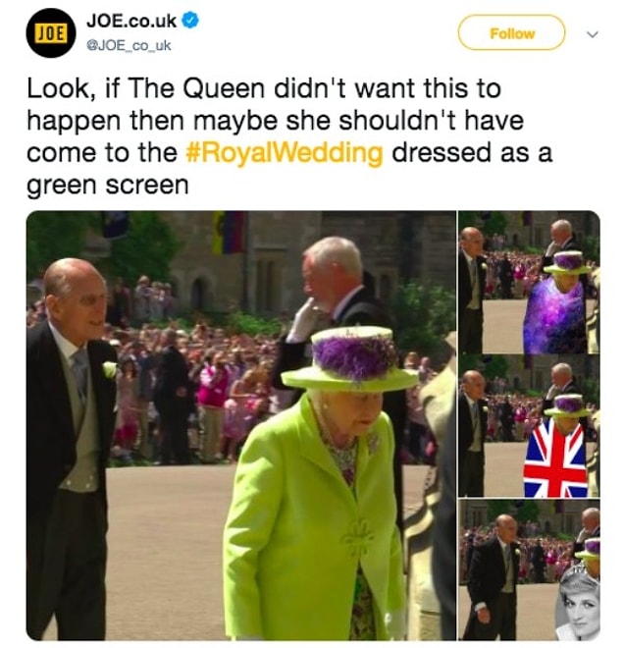Follow the JOE.co.uk account
Image resolution: width=623 pixels, height=648 pixels.
[511, 32]
